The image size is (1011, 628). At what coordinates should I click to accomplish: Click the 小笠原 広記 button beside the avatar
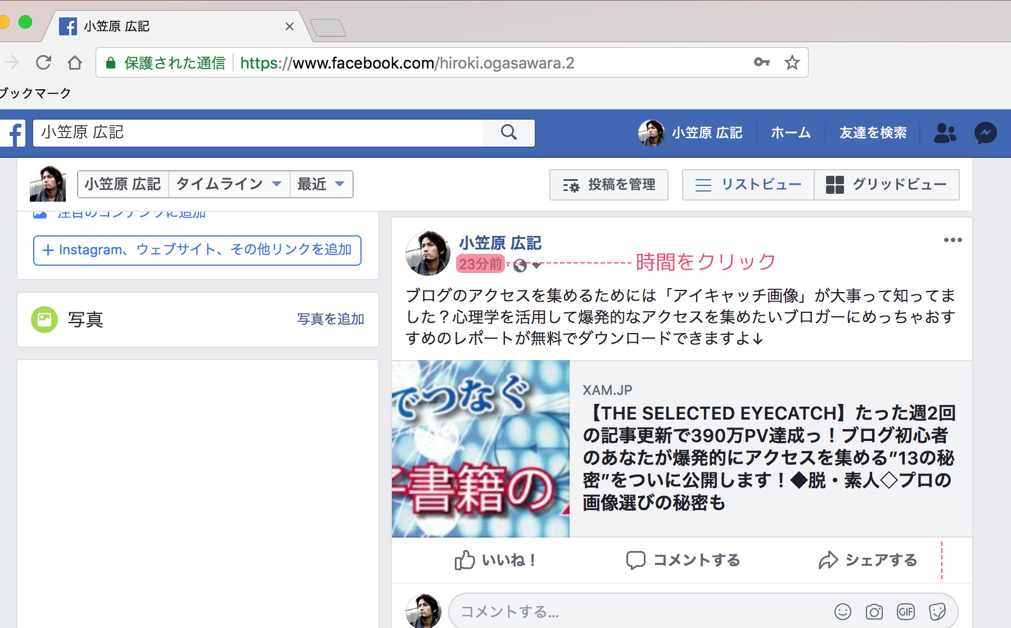click(123, 184)
